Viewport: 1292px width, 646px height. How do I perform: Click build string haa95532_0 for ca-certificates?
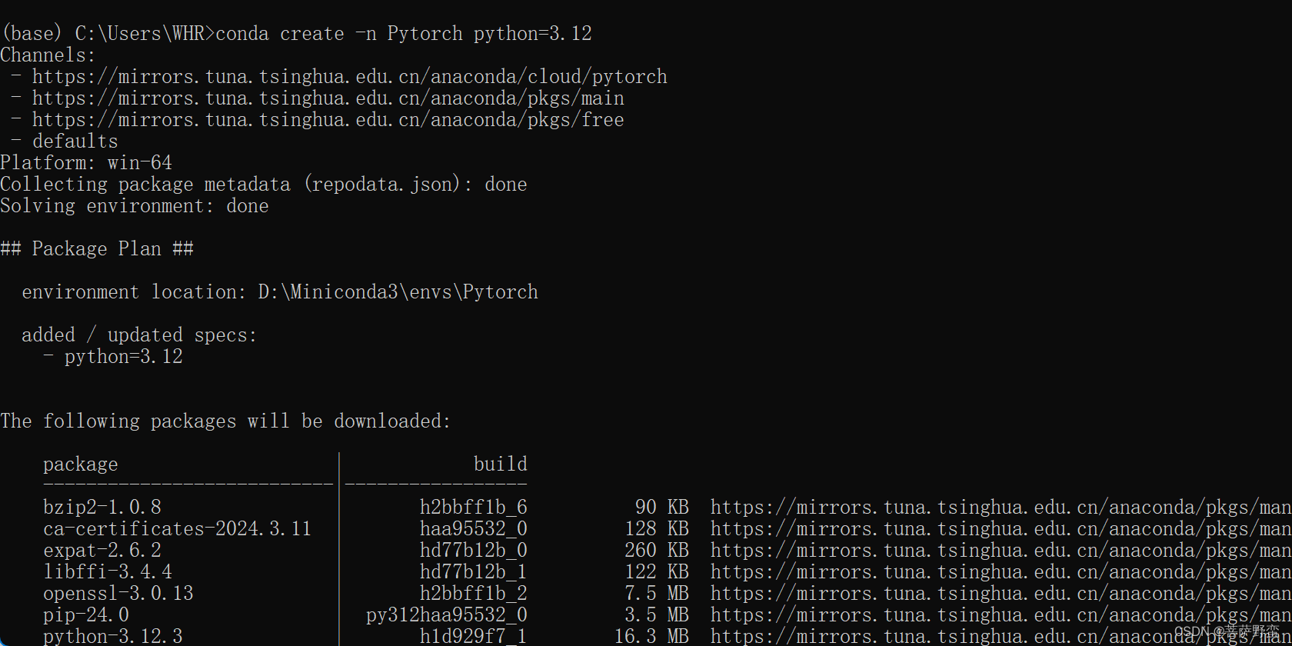tap(474, 529)
